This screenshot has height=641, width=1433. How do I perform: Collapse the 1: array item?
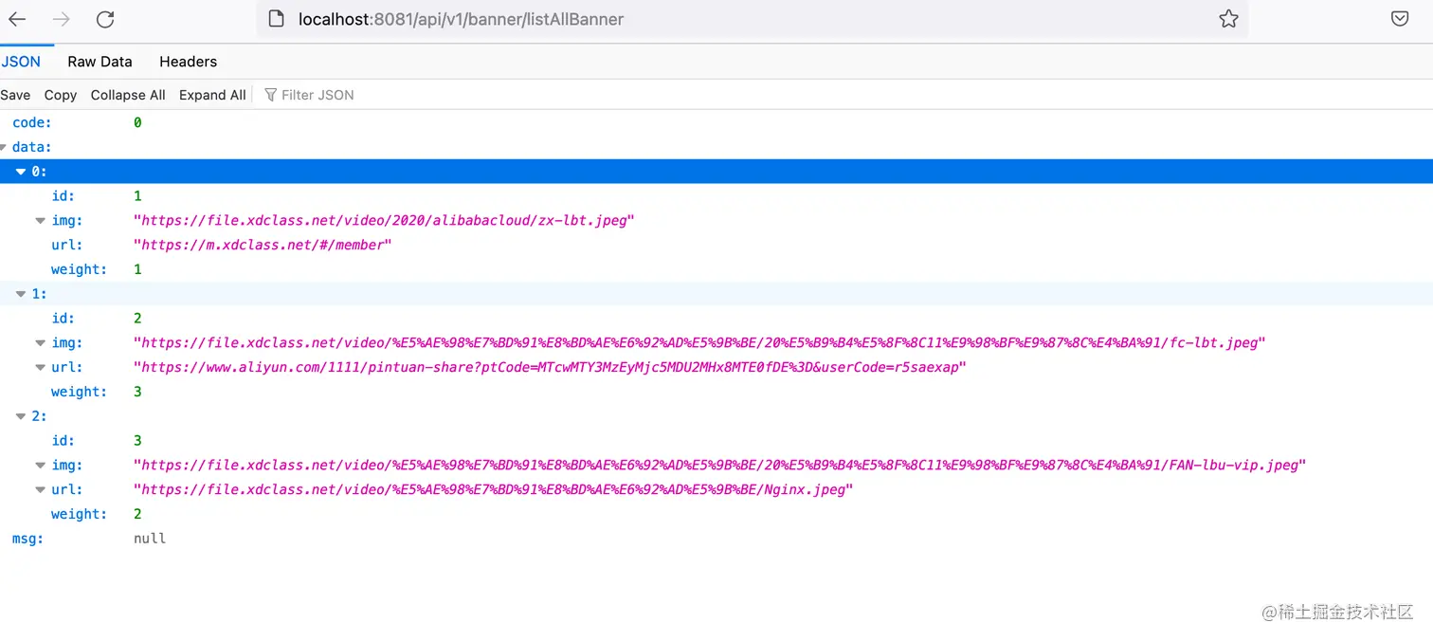coord(21,294)
